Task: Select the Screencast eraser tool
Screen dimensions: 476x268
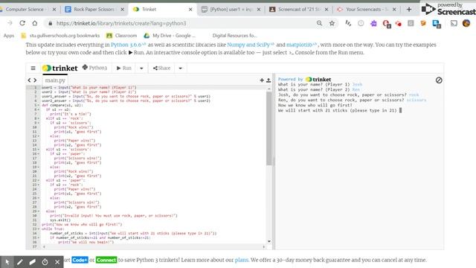Action: point(32,261)
